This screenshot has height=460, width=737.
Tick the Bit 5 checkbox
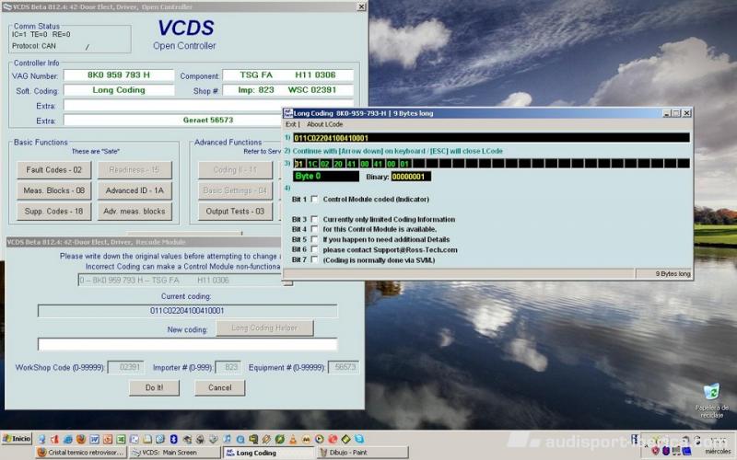point(314,239)
